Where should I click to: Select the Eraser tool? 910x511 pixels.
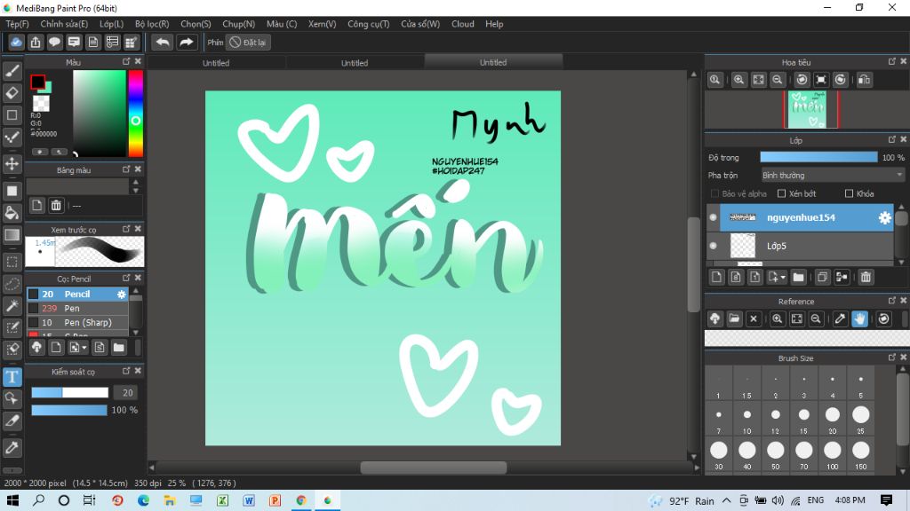pos(12,92)
